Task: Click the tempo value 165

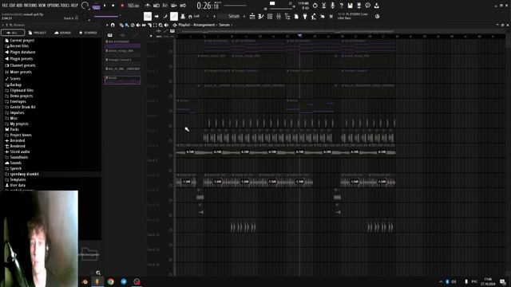Action: pyautogui.click(x=133, y=6)
